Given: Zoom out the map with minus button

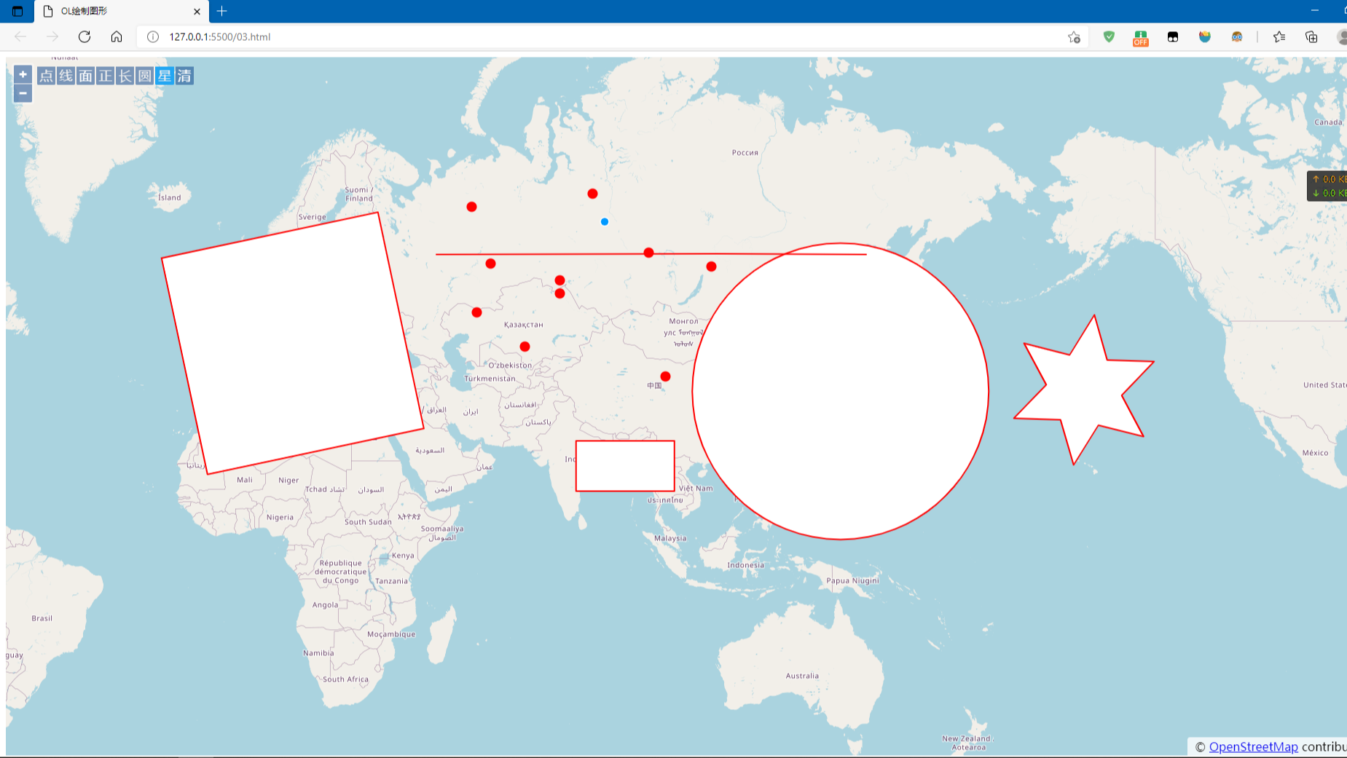Looking at the screenshot, I should [x=23, y=93].
